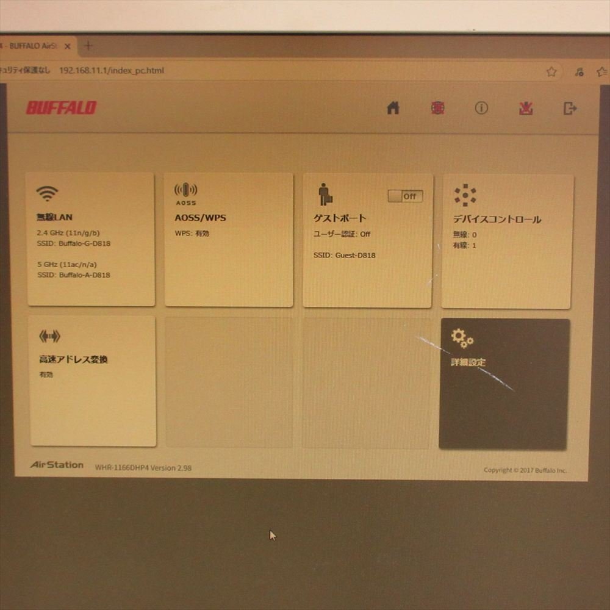610x610 pixels.
Task: Click the gears icon in 詳細設定 tile
Action: click(462, 339)
